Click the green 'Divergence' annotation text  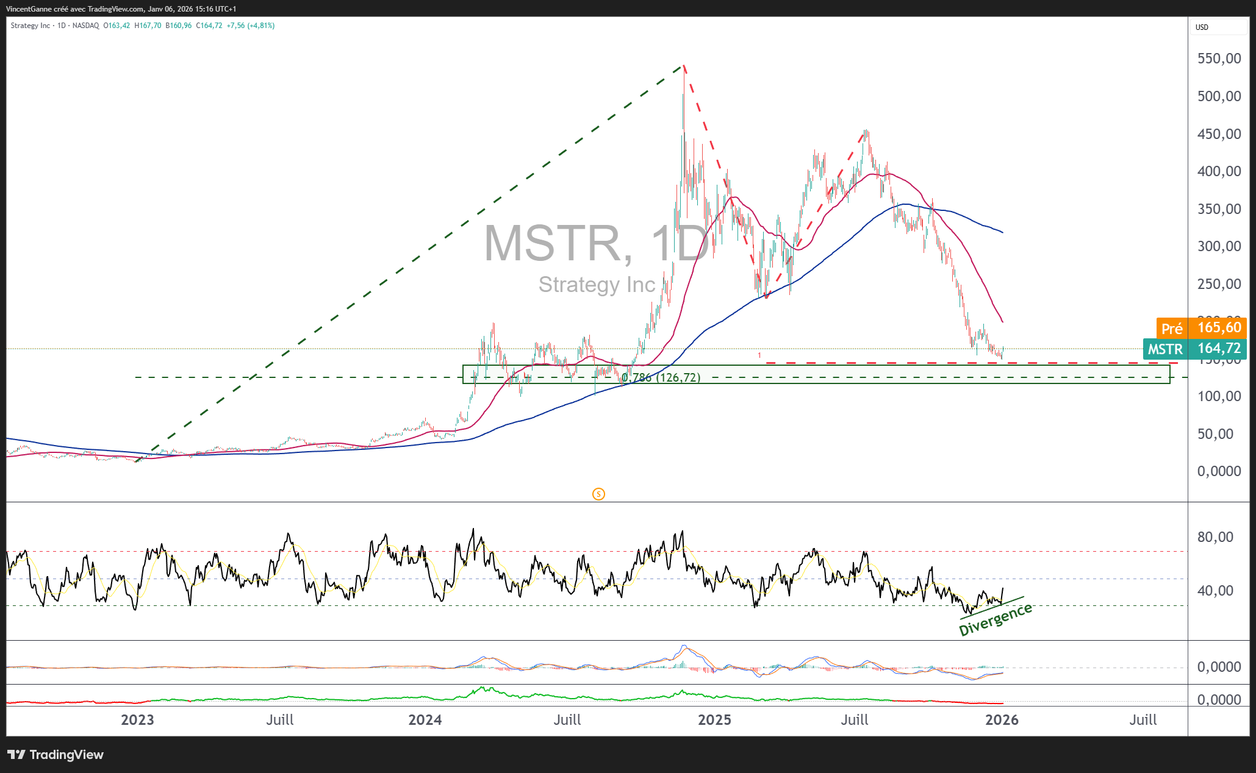coord(995,620)
